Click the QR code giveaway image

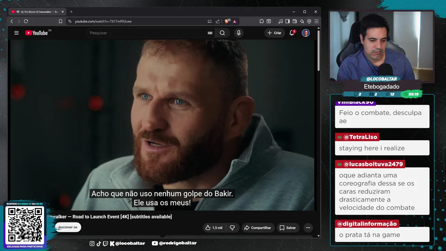tap(25, 225)
